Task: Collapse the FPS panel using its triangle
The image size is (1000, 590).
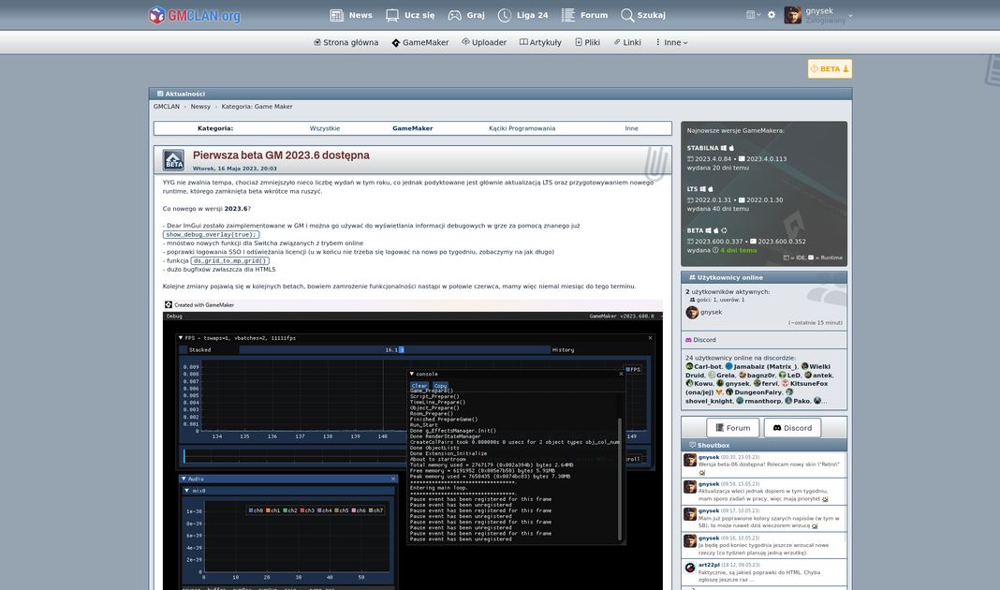Action: click(x=181, y=338)
